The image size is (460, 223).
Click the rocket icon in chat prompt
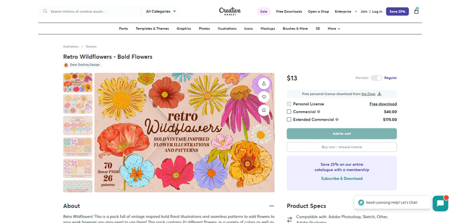[361, 202]
